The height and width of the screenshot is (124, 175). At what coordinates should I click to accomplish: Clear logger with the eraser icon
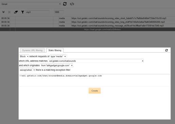16,12
